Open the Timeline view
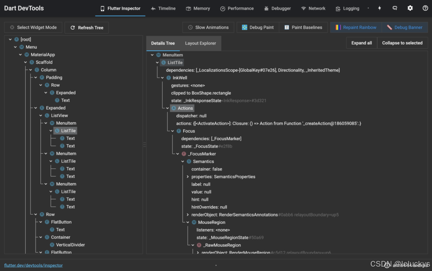Screen dimensions: 432x271 pos(163,8)
